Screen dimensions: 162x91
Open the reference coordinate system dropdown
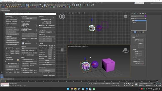(x=36, y=5)
